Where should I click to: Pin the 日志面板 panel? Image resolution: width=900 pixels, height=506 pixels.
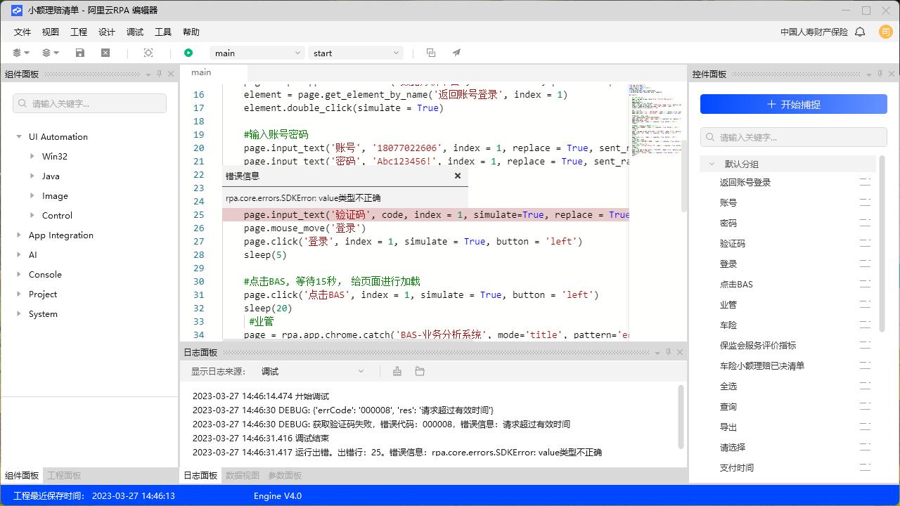tap(669, 352)
